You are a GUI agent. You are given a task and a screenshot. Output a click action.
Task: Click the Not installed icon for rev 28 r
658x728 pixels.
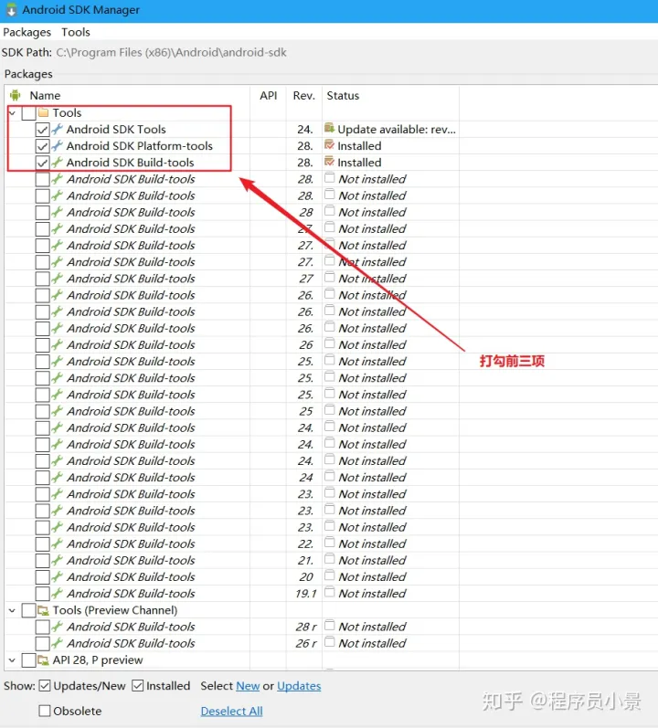tap(330, 626)
